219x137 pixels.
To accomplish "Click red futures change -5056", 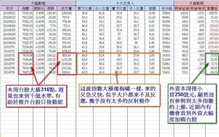I will pos(200,21).
